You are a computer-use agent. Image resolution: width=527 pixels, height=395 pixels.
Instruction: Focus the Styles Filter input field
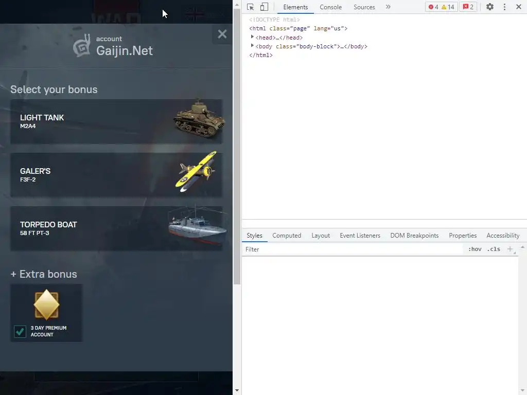pyautogui.click(x=353, y=249)
